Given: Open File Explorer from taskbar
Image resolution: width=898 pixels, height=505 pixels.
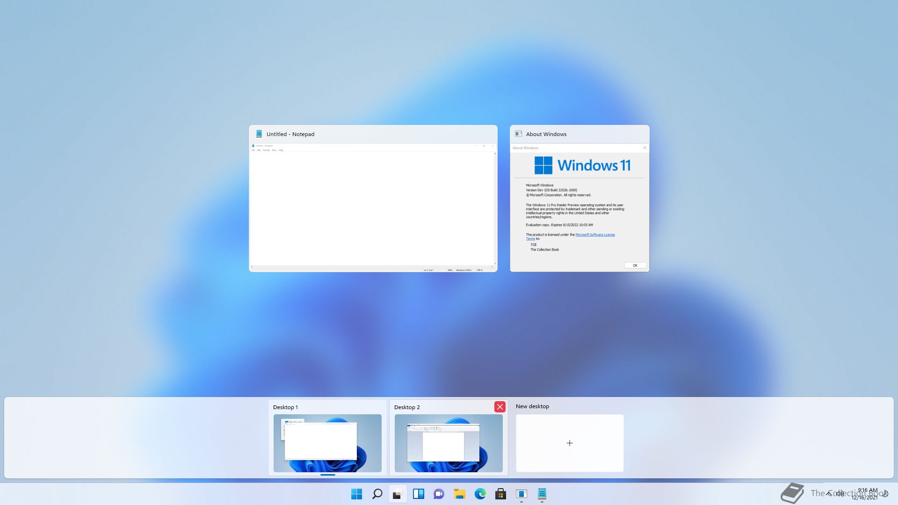Looking at the screenshot, I should 459,494.
